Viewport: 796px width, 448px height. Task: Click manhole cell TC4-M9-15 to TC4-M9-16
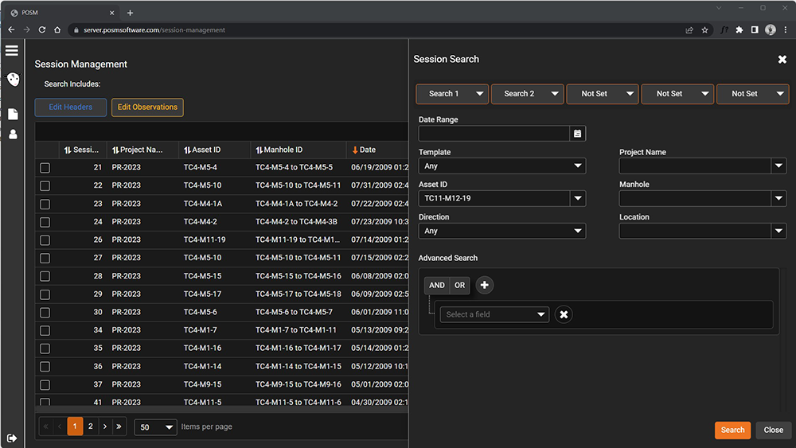point(298,384)
